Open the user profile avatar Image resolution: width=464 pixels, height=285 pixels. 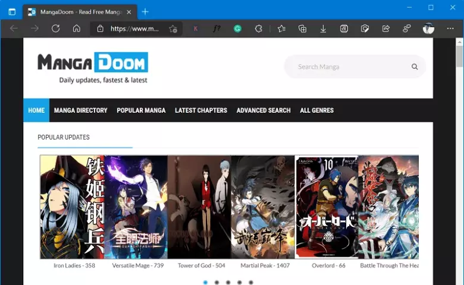click(x=428, y=28)
